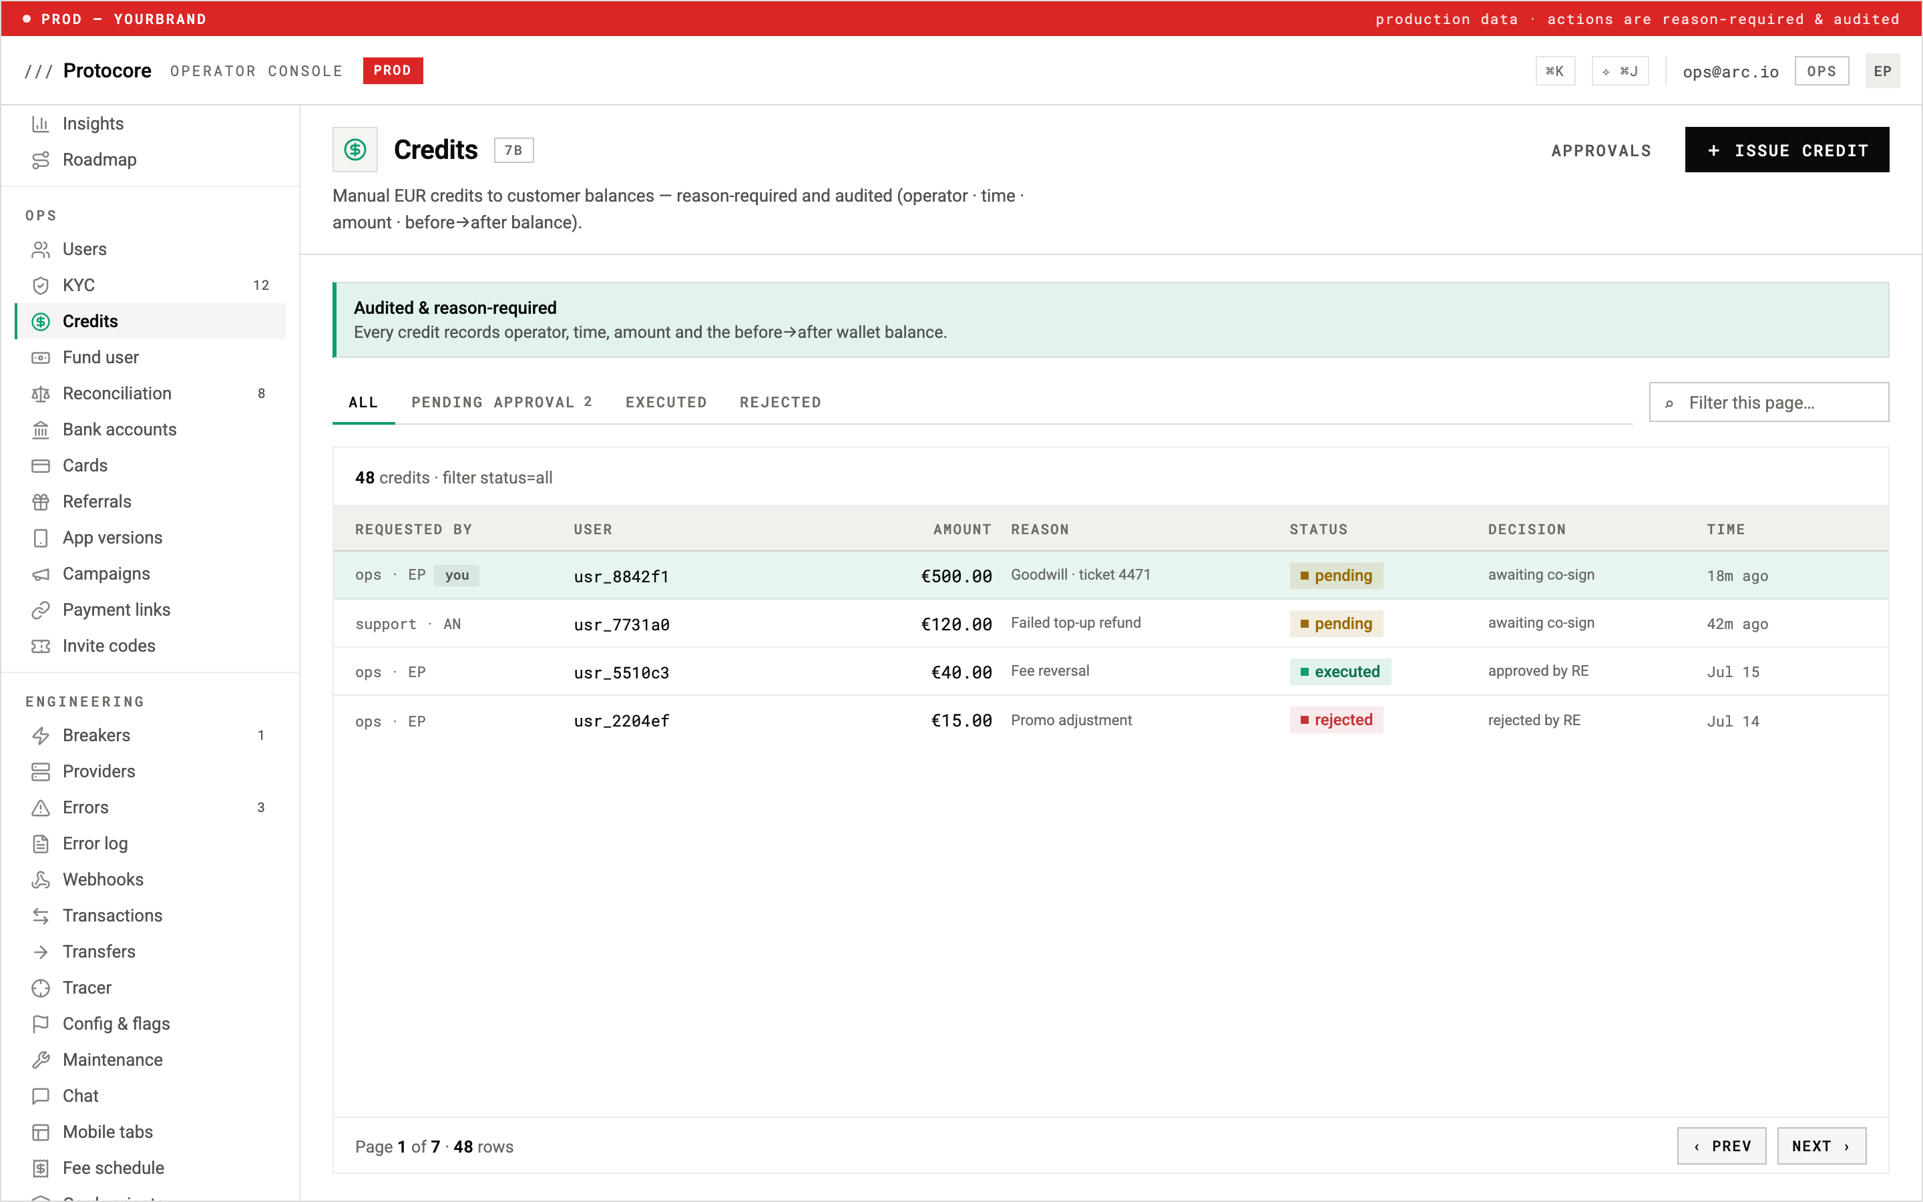
Task: Click the OPS role badge
Action: click(1822, 71)
